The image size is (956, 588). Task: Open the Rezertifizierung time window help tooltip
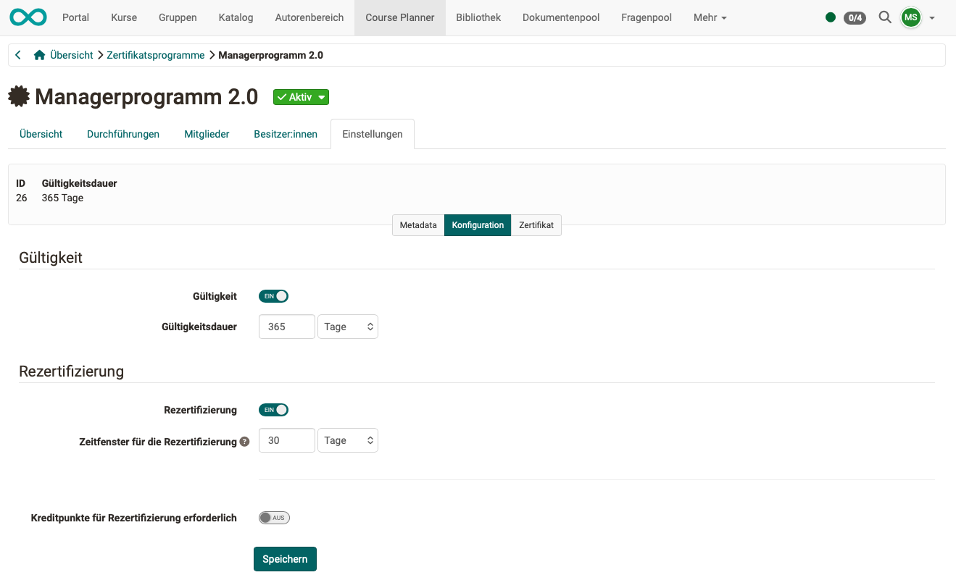(x=244, y=441)
